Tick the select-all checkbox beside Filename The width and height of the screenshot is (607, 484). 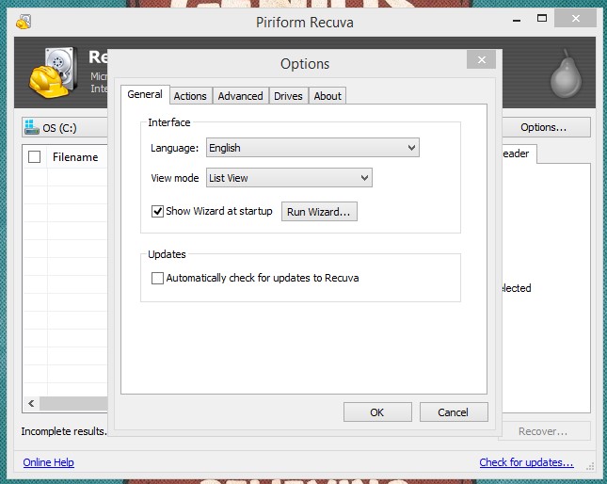34,157
